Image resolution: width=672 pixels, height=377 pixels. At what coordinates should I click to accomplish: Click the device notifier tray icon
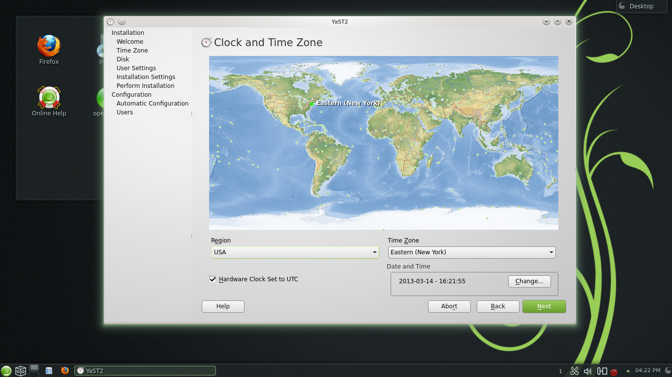click(x=602, y=371)
